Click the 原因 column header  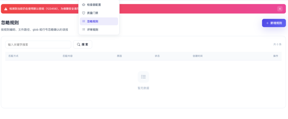coord(119,56)
